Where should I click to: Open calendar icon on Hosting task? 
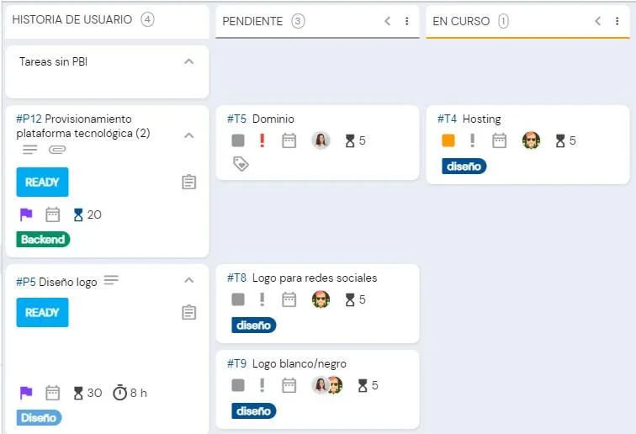pyautogui.click(x=499, y=140)
